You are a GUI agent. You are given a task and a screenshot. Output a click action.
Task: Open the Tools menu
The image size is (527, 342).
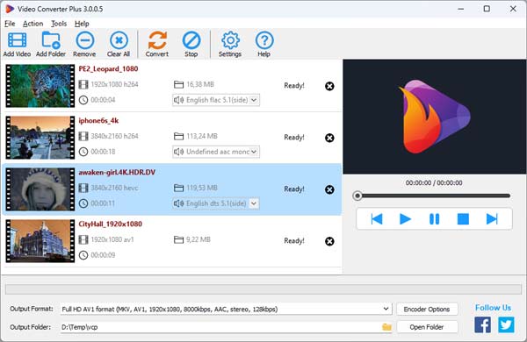(59, 24)
